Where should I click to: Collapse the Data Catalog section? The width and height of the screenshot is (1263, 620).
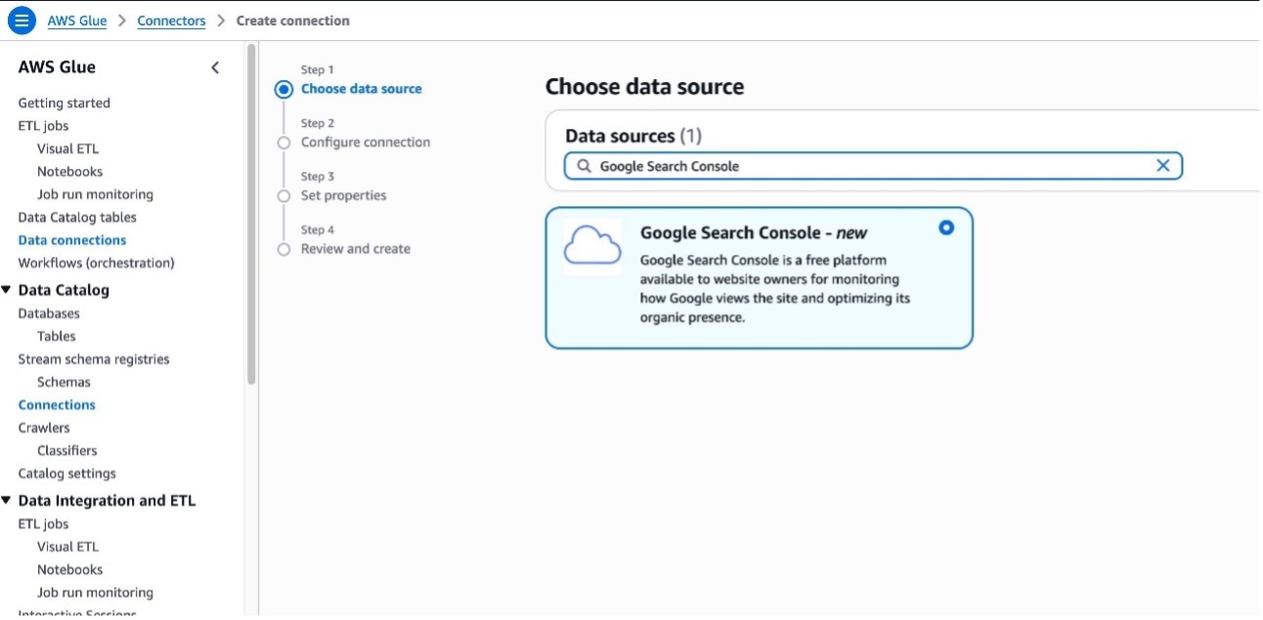pos(8,290)
